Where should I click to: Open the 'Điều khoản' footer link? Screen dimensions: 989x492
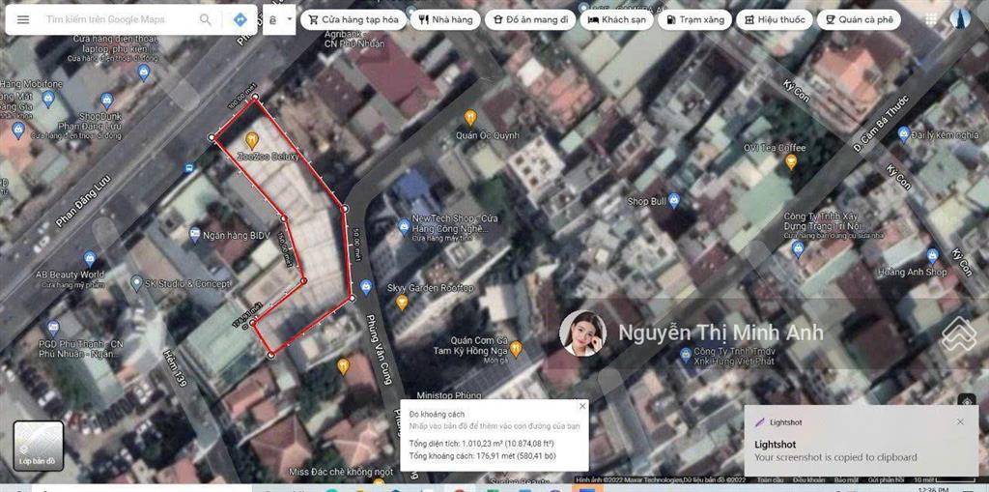[806, 480]
